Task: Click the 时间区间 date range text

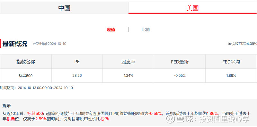Action: coord(36,88)
